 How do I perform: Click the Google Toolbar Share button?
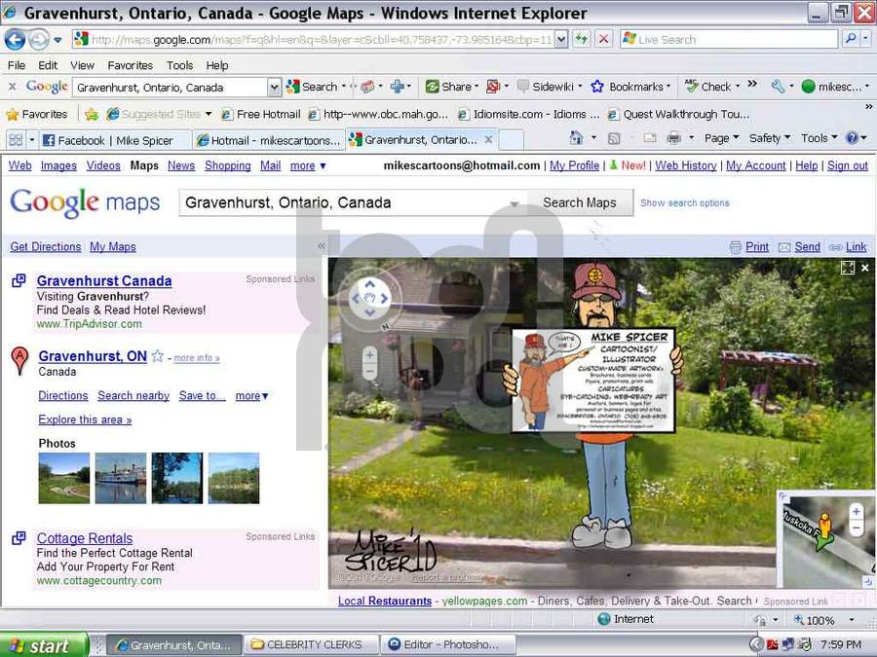(448, 87)
